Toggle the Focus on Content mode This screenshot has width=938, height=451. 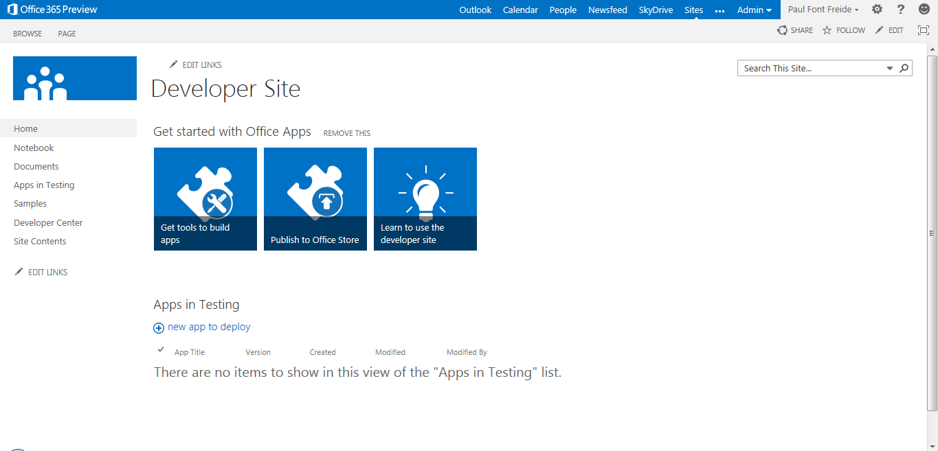[x=923, y=30]
